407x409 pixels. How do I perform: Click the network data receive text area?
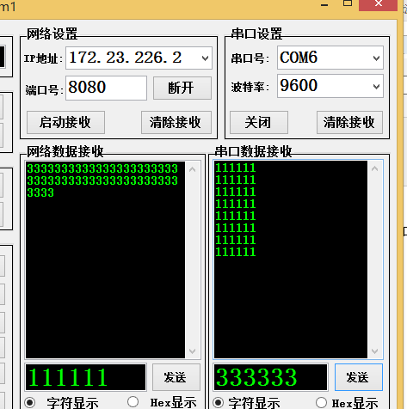[x=105, y=259]
